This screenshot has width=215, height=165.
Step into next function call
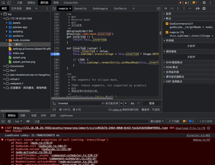point(178,9)
